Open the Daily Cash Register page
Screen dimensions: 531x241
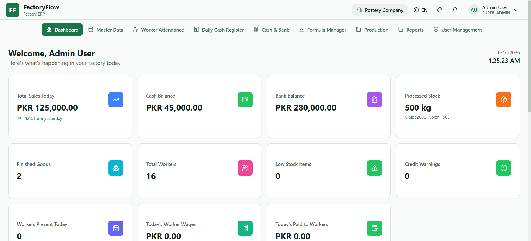click(x=219, y=30)
